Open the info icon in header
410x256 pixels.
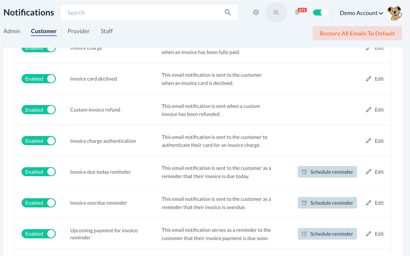pyautogui.click(x=256, y=13)
